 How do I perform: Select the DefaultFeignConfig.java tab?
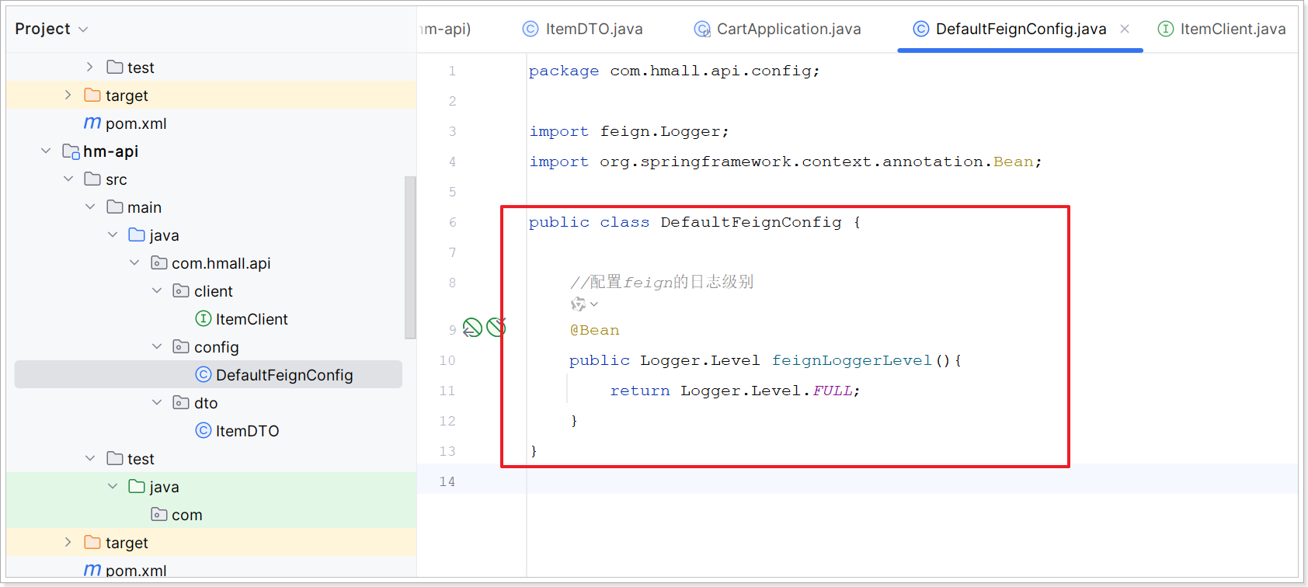[x=1021, y=29]
